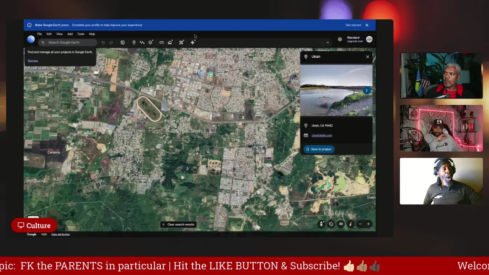The image size is (489, 275).
Task: Click the crossed tools icon in toolbar
Action: (181, 42)
